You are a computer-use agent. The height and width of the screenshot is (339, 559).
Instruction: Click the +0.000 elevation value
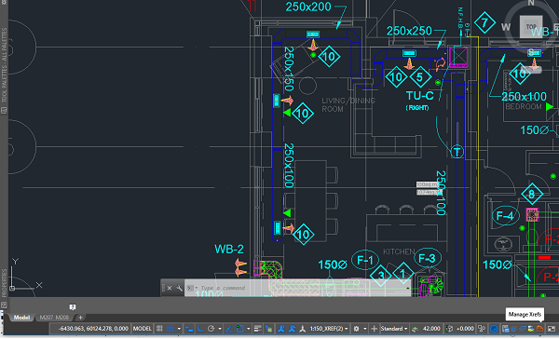click(465, 329)
